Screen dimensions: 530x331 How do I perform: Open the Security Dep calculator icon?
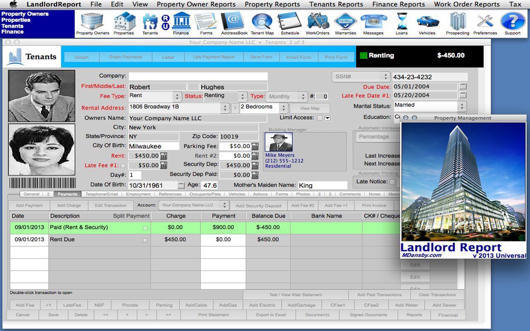click(x=255, y=165)
